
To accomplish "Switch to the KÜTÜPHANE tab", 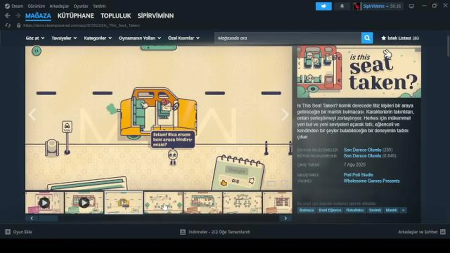I will [x=76, y=16].
